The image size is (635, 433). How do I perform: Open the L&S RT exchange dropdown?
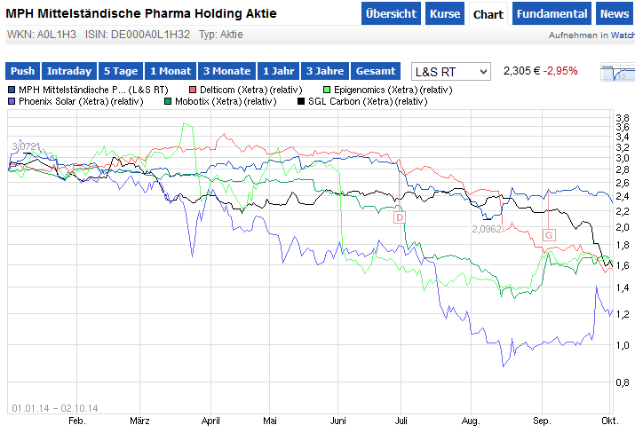451,71
